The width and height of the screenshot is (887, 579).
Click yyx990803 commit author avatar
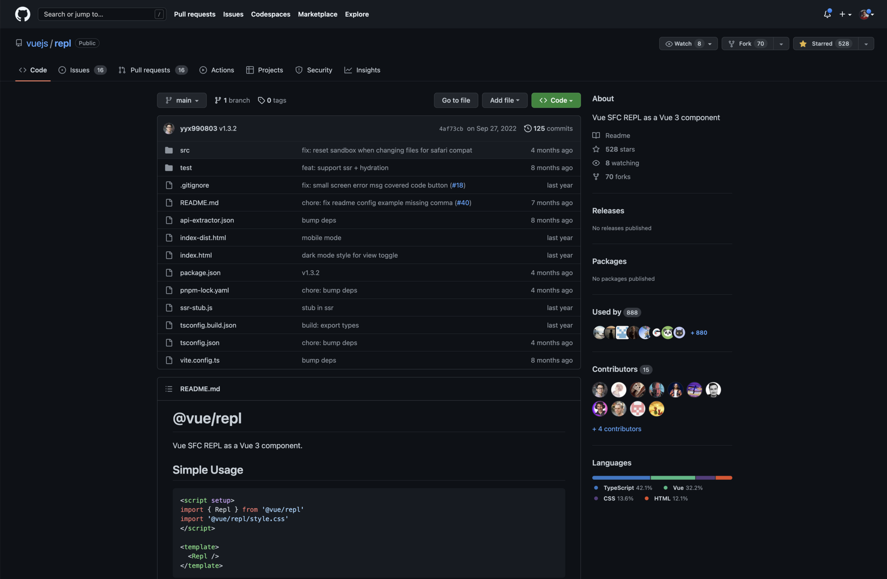point(169,128)
